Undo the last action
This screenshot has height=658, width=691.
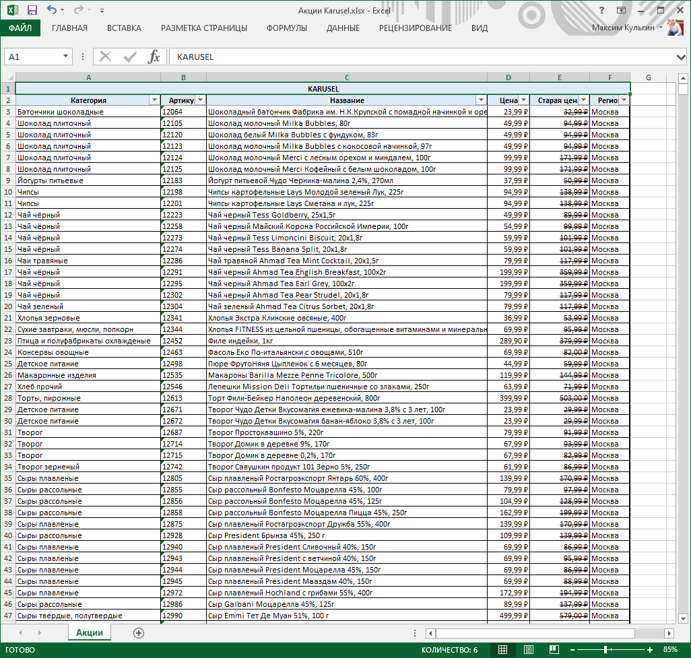pos(52,9)
